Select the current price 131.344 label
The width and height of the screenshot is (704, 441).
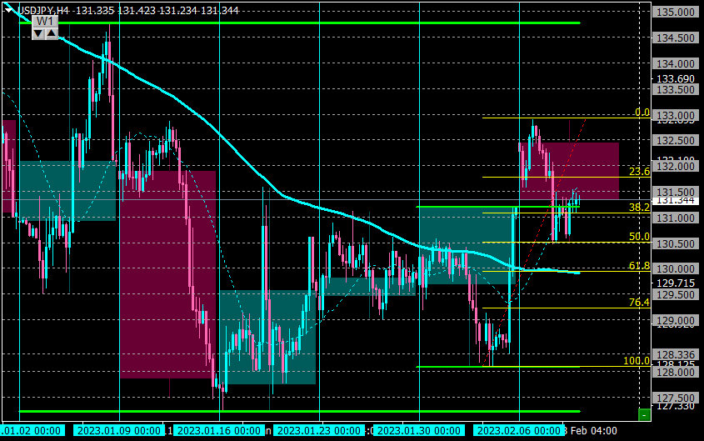(675, 200)
